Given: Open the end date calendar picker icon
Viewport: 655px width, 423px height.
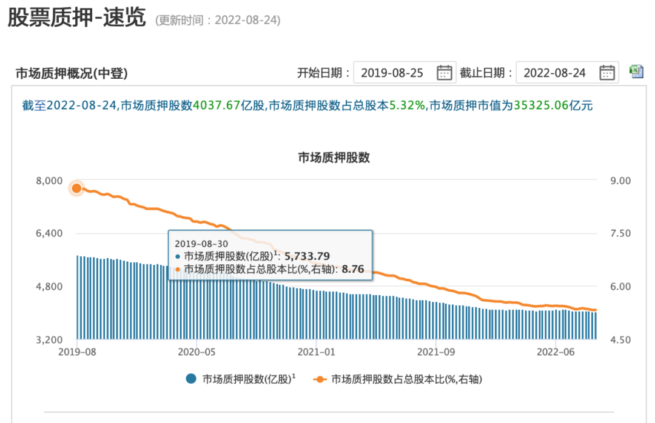Looking at the screenshot, I should click(x=606, y=73).
